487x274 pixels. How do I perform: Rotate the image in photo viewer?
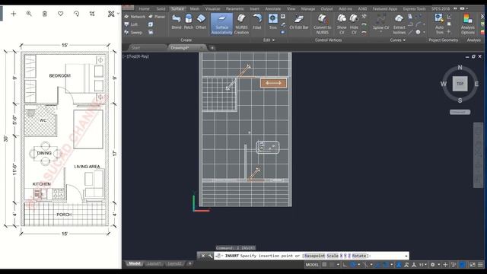(x=76, y=14)
